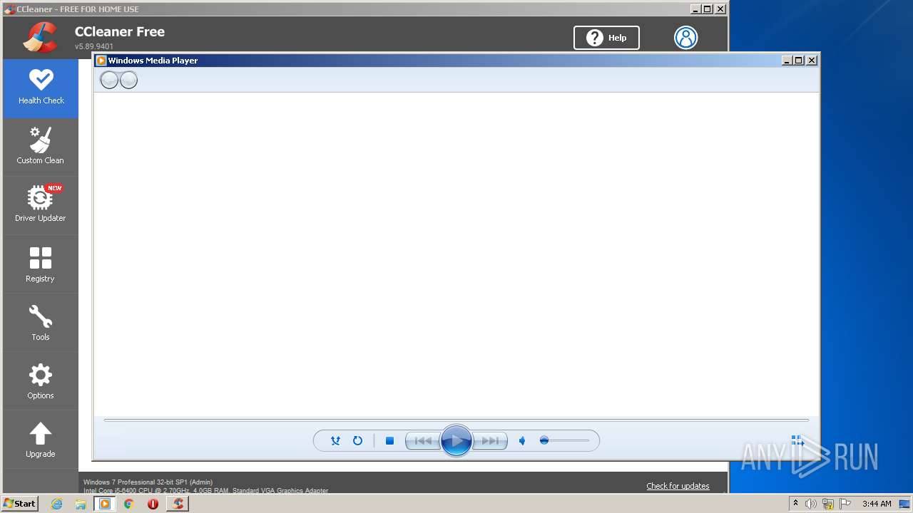The image size is (913, 513).
Task: Open Custom Clean in CCleaner sidebar
Action: [41, 147]
